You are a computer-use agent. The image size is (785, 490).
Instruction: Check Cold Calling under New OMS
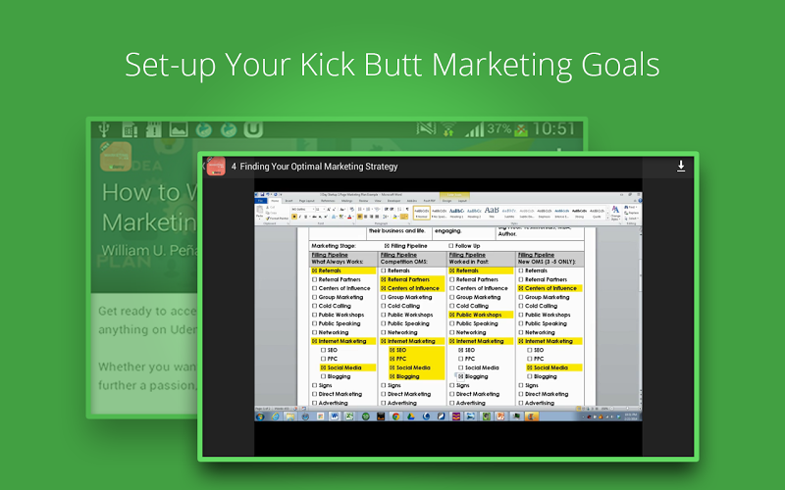[x=521, y=306]
